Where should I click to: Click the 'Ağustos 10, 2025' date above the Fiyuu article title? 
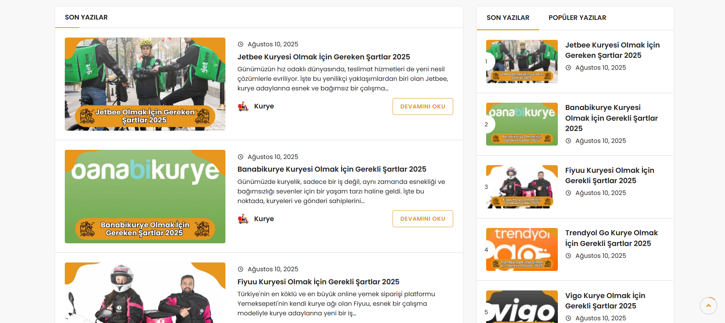coord(273,269)
